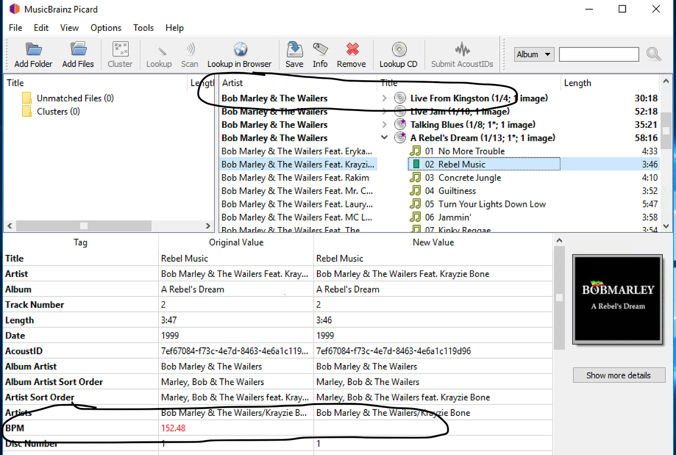This screenshot has height=455, width=676.
Task: Select the Album Artist Sort Order tag row
Action: click(x=278, y=382)
